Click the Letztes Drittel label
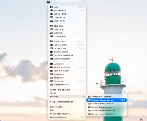Screen dimensions: 147x121 (x=60, y=48)
